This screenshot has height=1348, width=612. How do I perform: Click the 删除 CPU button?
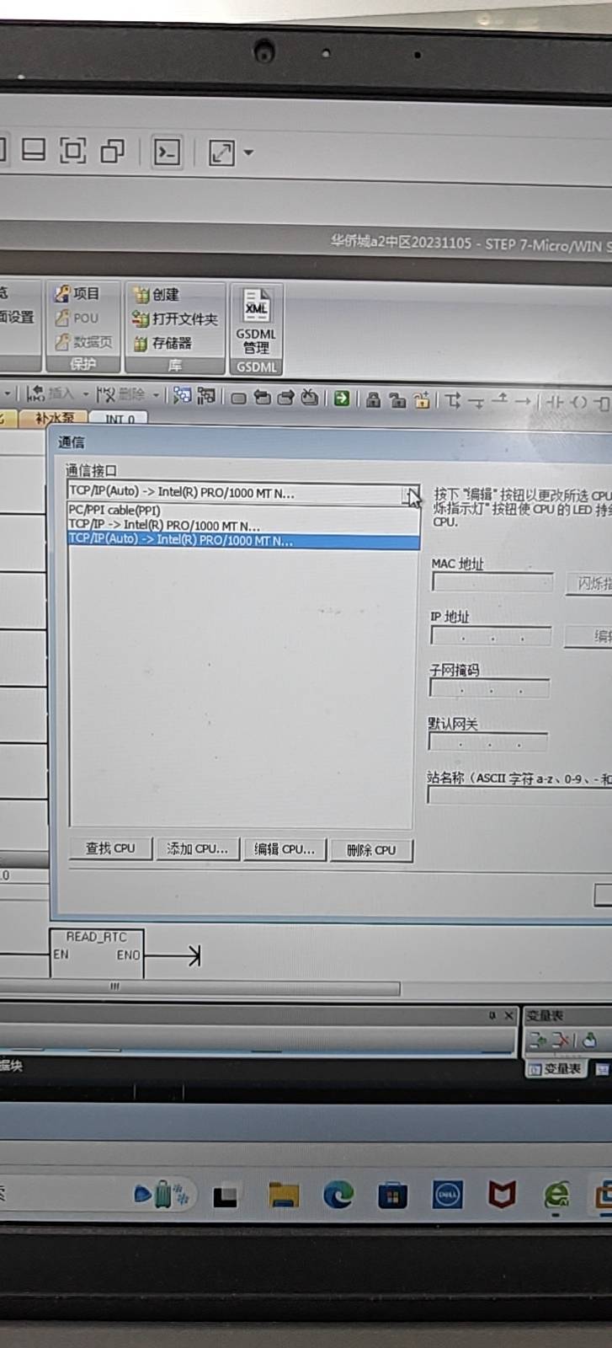[x=371, y=850]
